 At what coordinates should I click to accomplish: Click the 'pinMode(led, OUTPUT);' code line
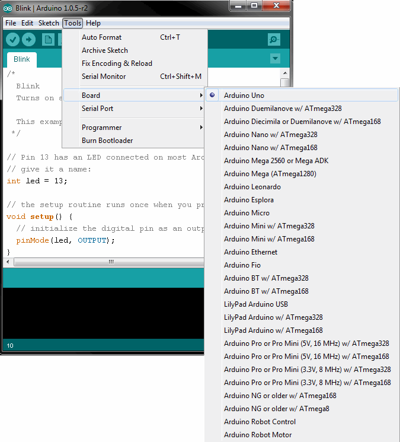click(x=65, y=240)
